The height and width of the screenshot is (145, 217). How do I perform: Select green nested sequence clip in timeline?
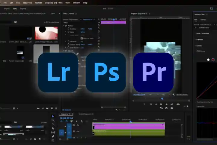pyautogui.click(x=129, y=132)
